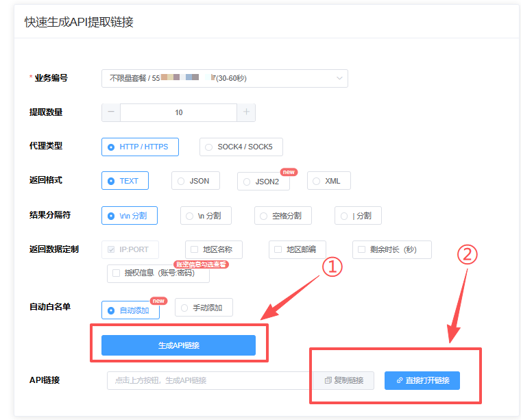Viewport: 521px width, 420px height.
Task: Click the 提取数量 label
Action: pyautogui.click(x=46, y=112)
